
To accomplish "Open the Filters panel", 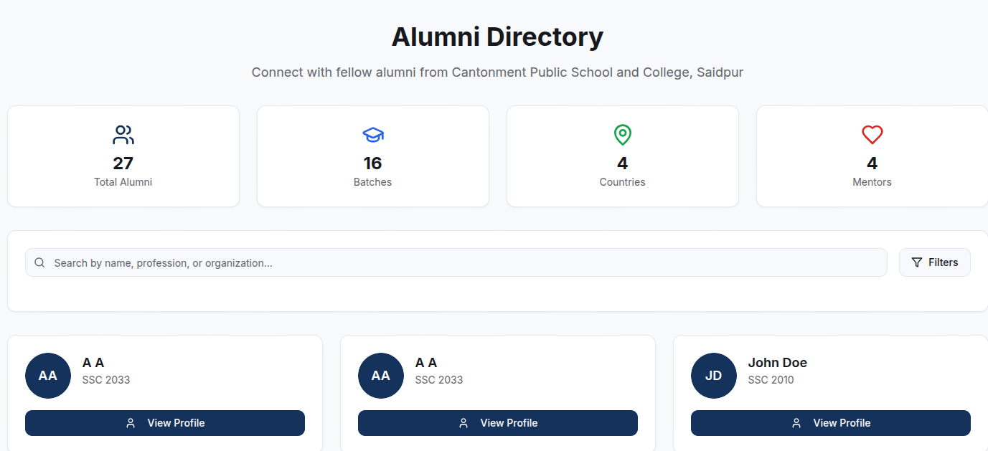I will pos(935,262).
